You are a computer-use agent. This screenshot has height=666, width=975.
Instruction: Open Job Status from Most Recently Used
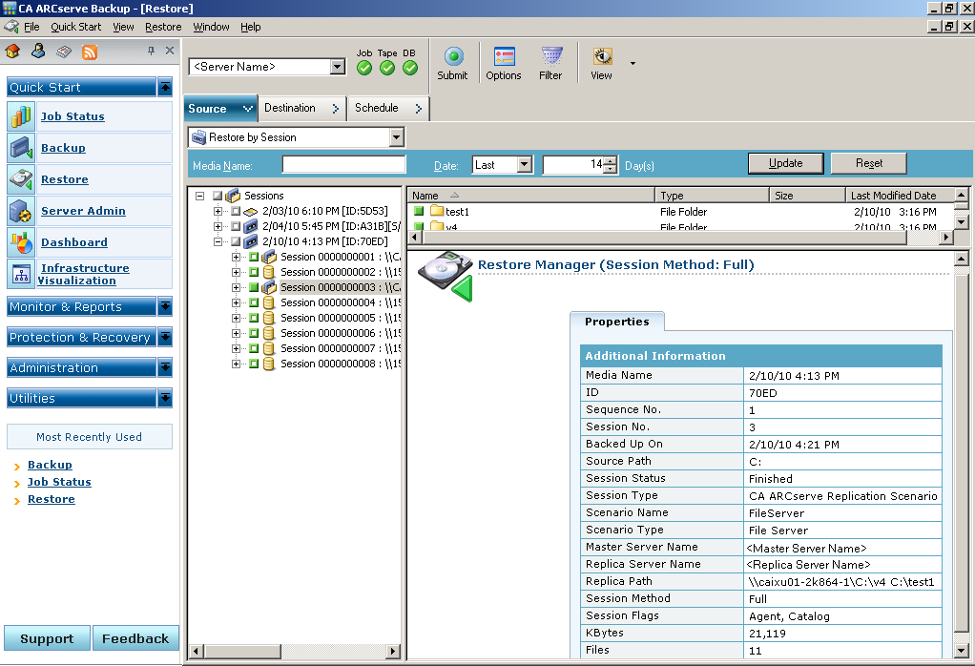59,482
